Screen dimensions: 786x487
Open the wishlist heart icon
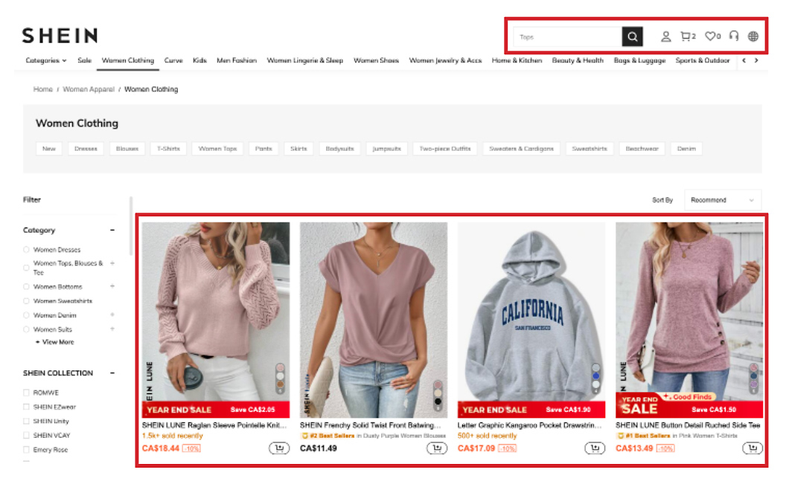(711, 36)
